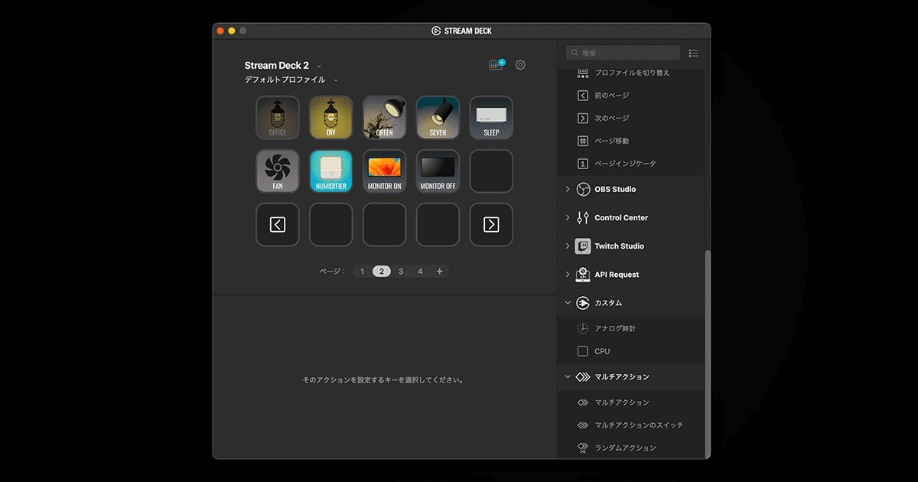
Task: Click the next page arrow key
Action: pos(492,225)
